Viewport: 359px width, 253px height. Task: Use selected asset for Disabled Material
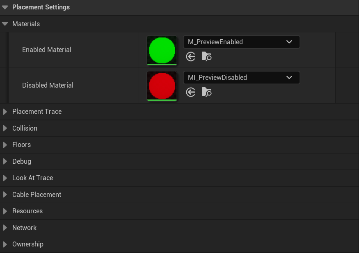190,92
